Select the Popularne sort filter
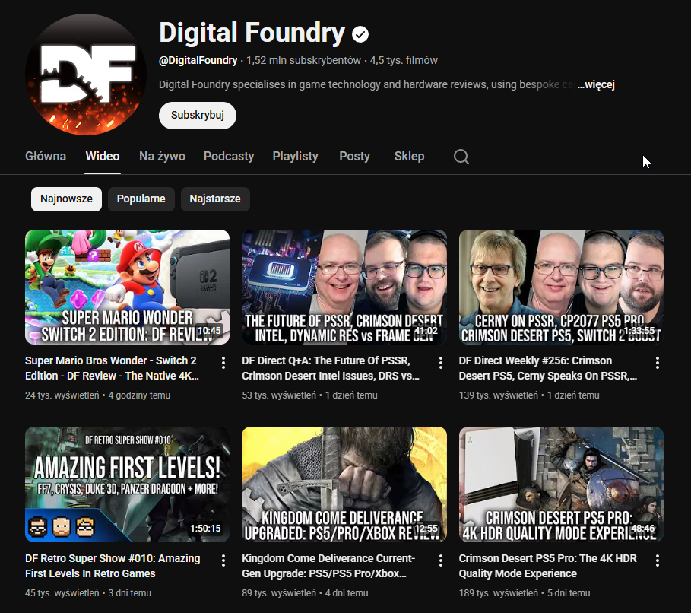 [x=141, y=199]
